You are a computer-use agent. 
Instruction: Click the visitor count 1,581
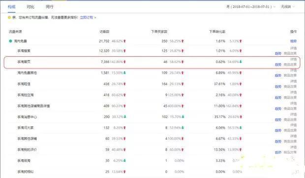click(105, 73)
